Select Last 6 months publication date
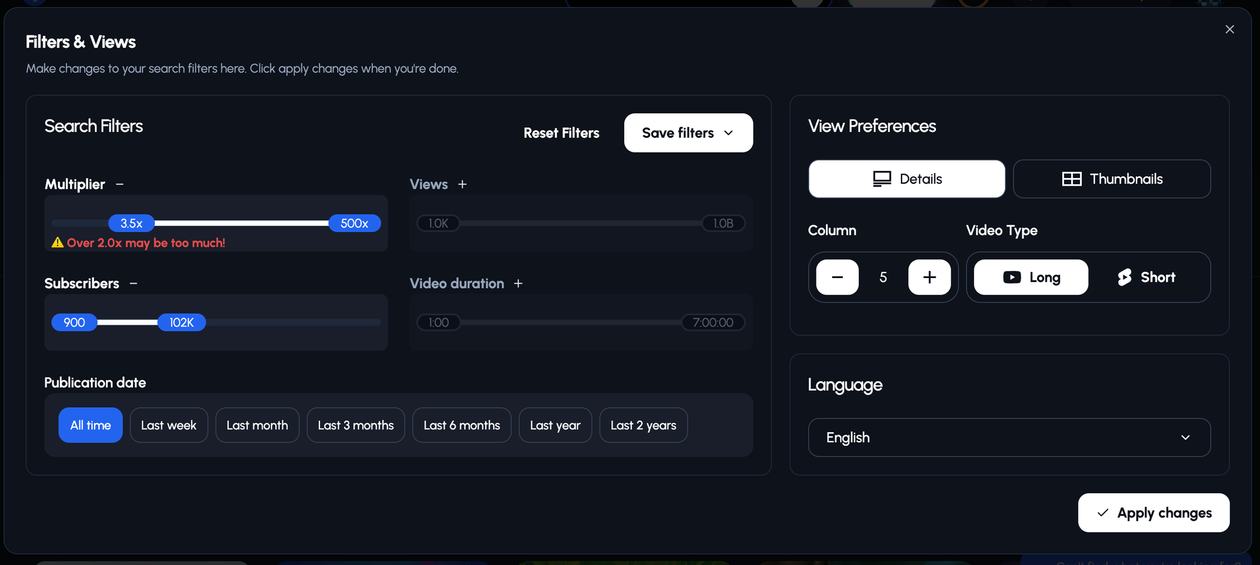The height and width of the screenshot is (565, 1260). pos(462,425)
